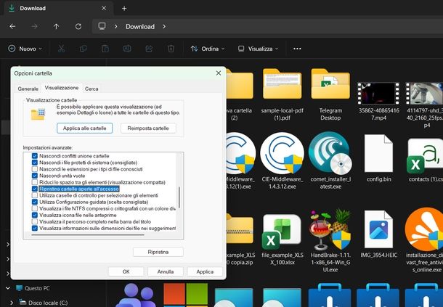Viewport: 443px width, 307px height.
Task: Uncheck Ripristina cartelle aperte all'accesso
Action: (35, 189)
